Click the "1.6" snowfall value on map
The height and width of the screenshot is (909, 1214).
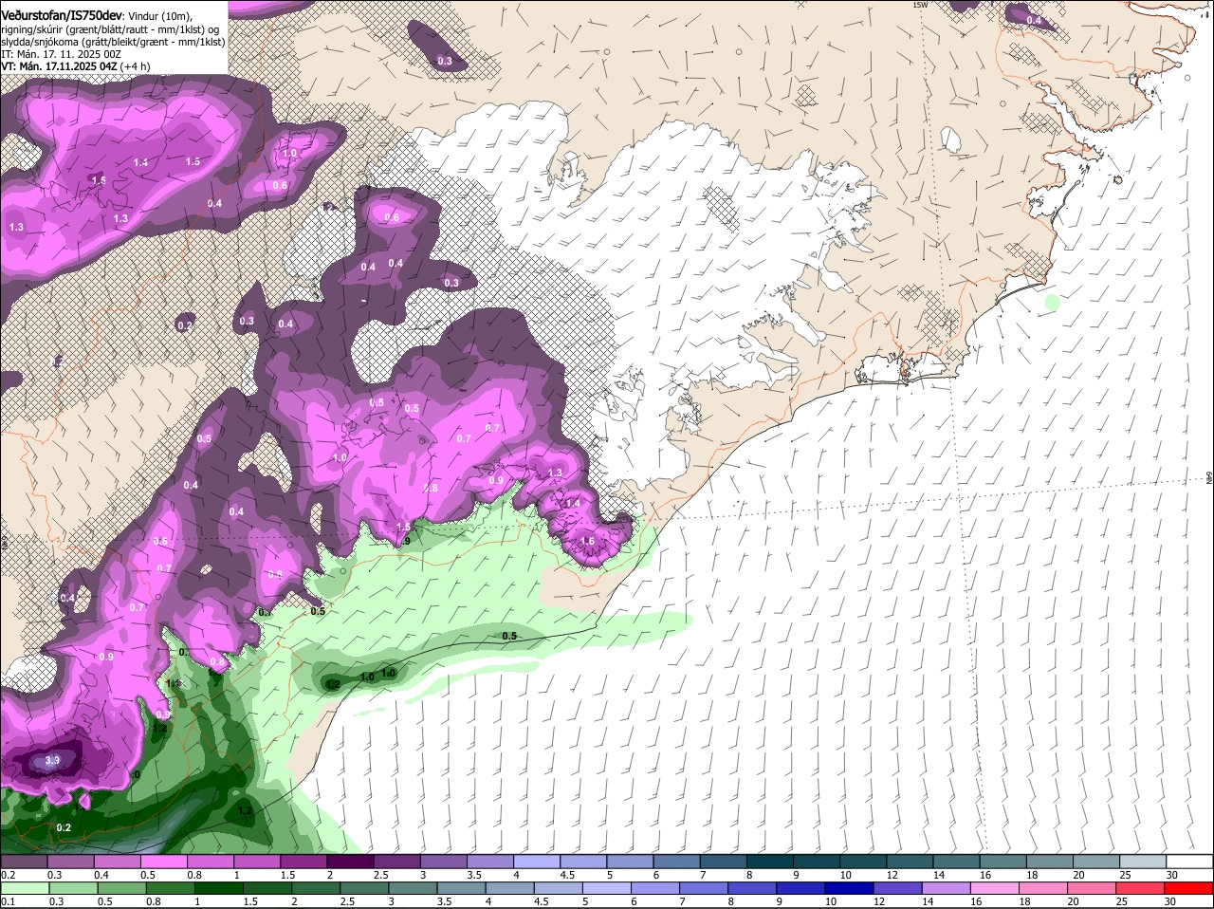pyautogui.click(x=587, y=542)
